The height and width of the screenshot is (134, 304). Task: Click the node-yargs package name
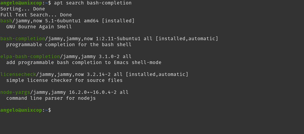point(15,92)
